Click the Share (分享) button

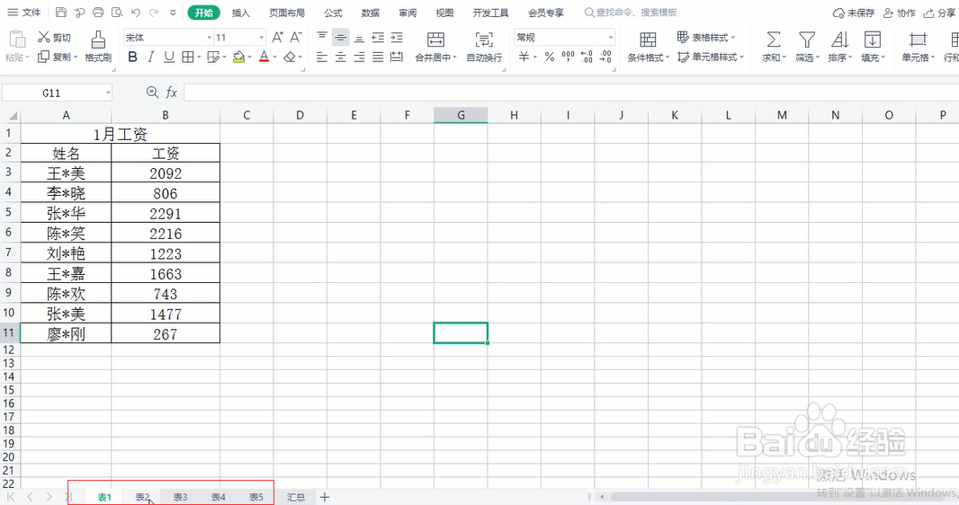(x=940, y=13)
